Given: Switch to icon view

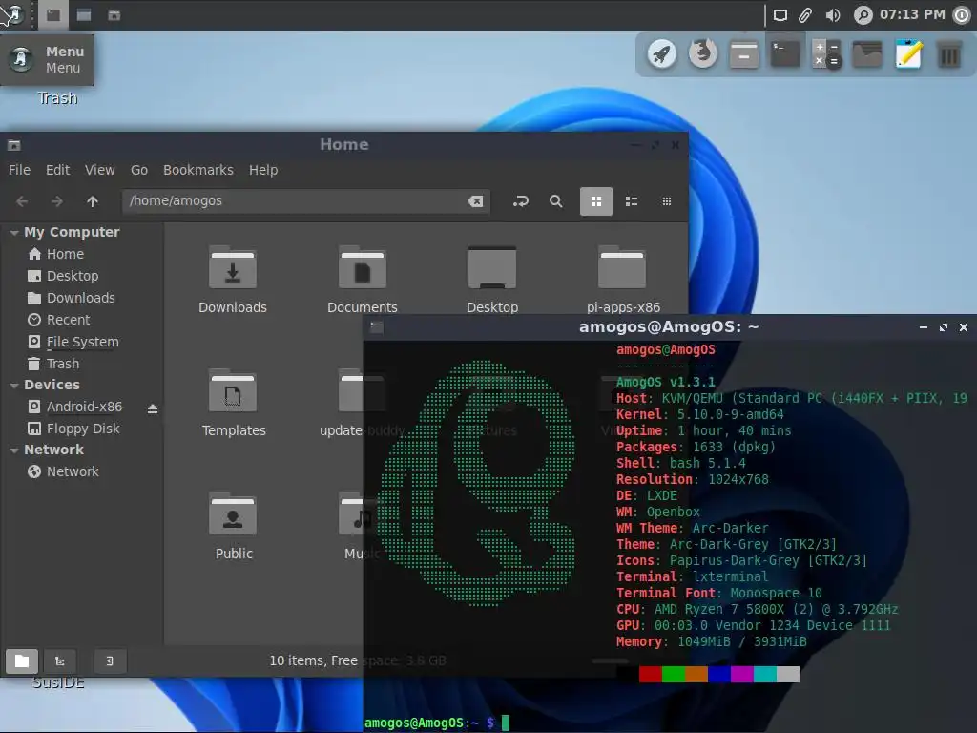Looking at the screenshot, I should click(596, 201).
